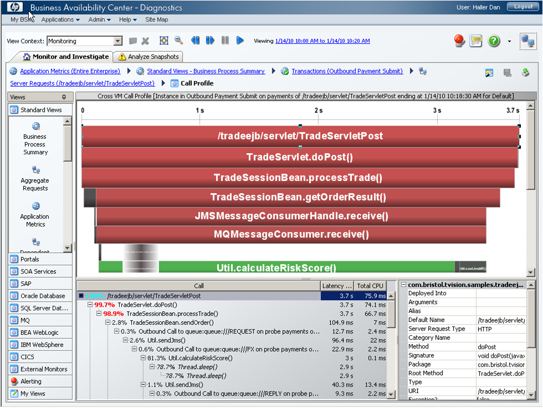Viewport: 543px width, 408px height.
Task: Select the /tradeejb/servlet/TradeServletPost table row
Action: pyautogui.click(x=231, y=296)
